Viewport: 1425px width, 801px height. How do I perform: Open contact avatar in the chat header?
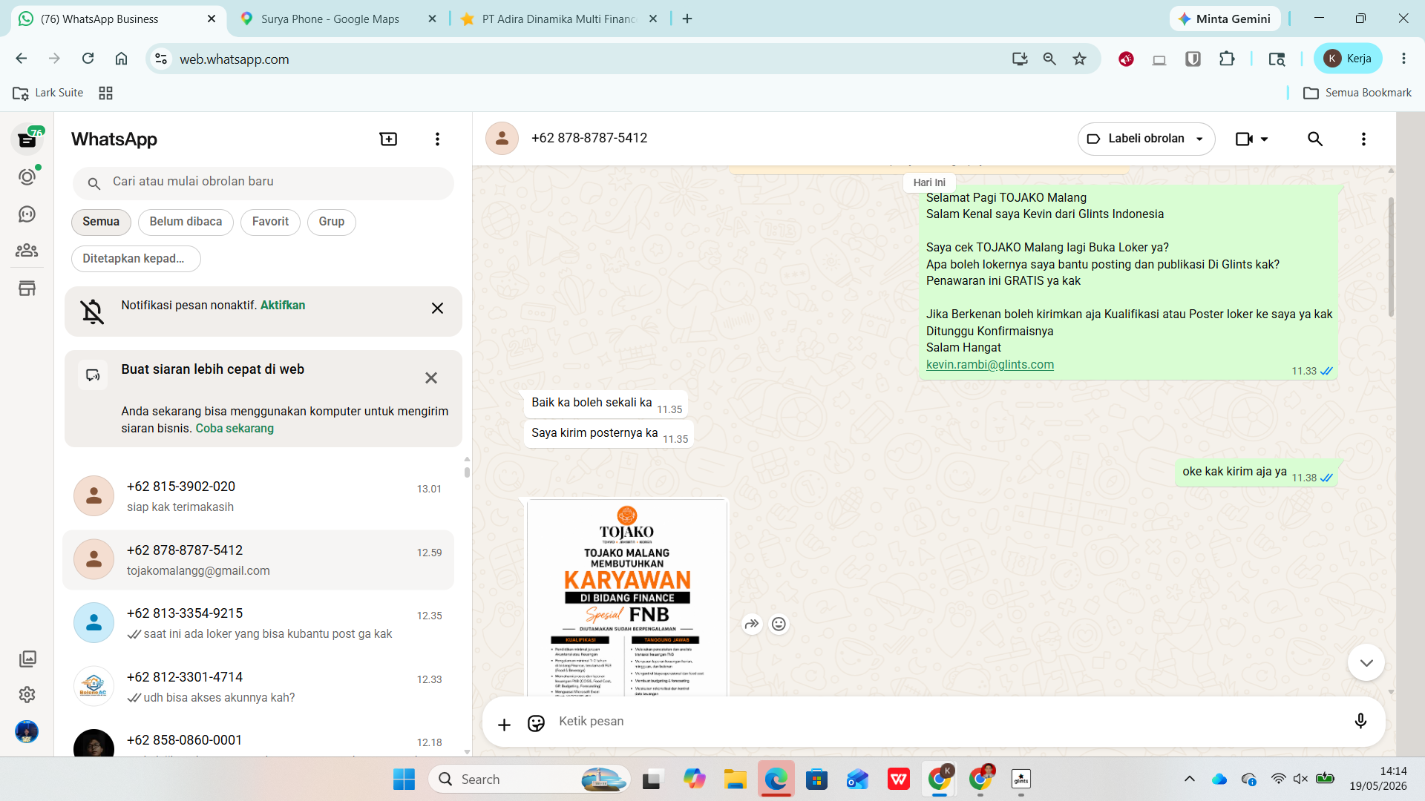tap(502, 139)
